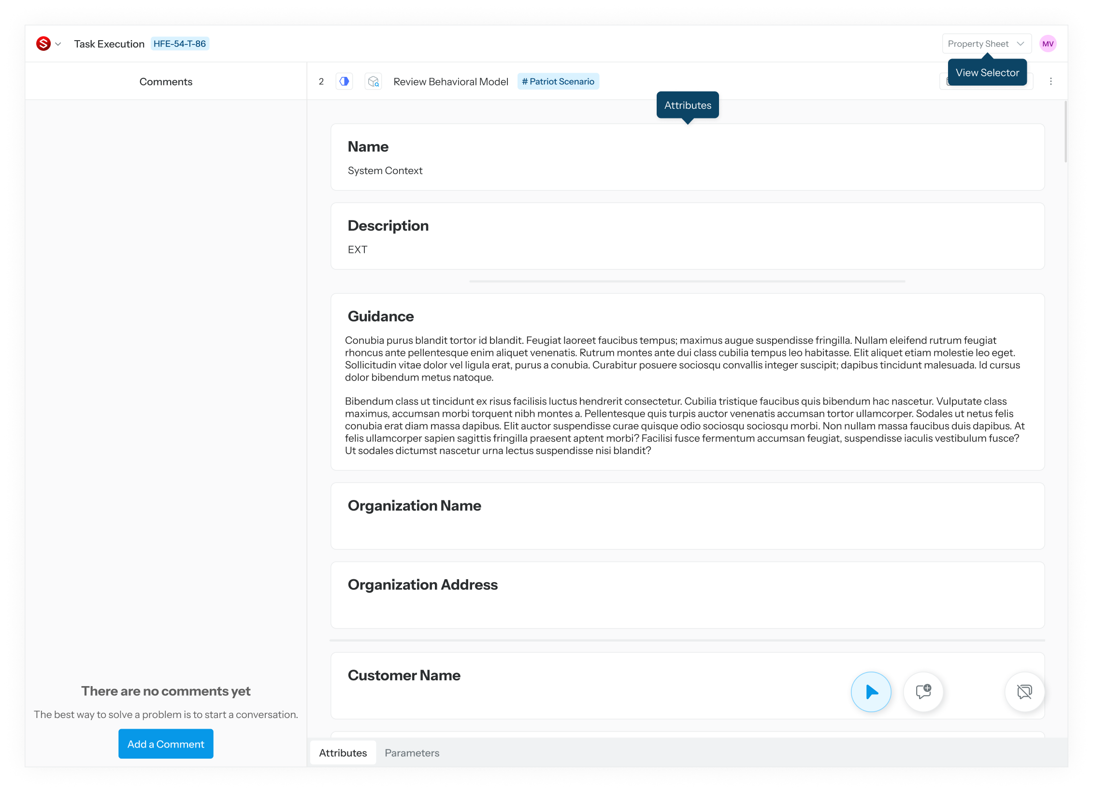Click the Comments panel header
1093x792 pixels.
166,81
